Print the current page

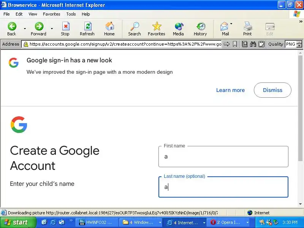248,29
